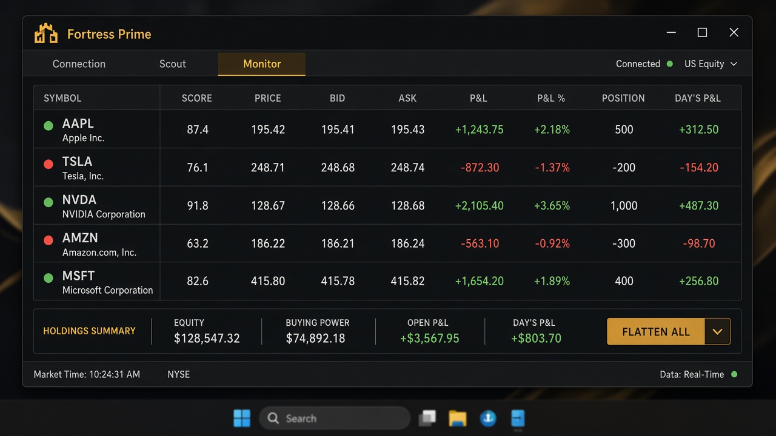
Task: Click the FLATTEN ALL button
Action: (656, 332)
